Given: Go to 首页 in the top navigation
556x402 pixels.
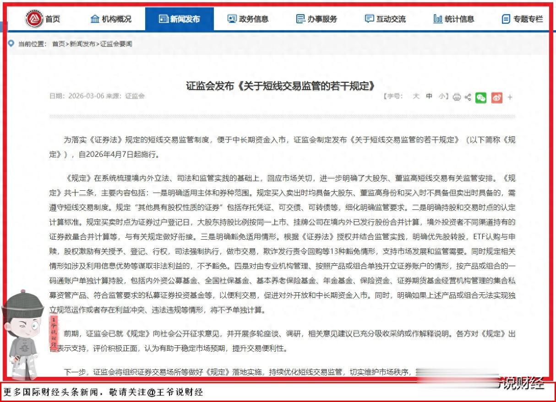Looking at the screenshot, I should [x=52, y=19].
